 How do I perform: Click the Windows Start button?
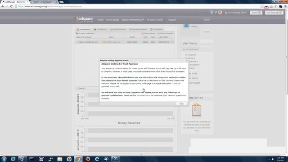4,159
